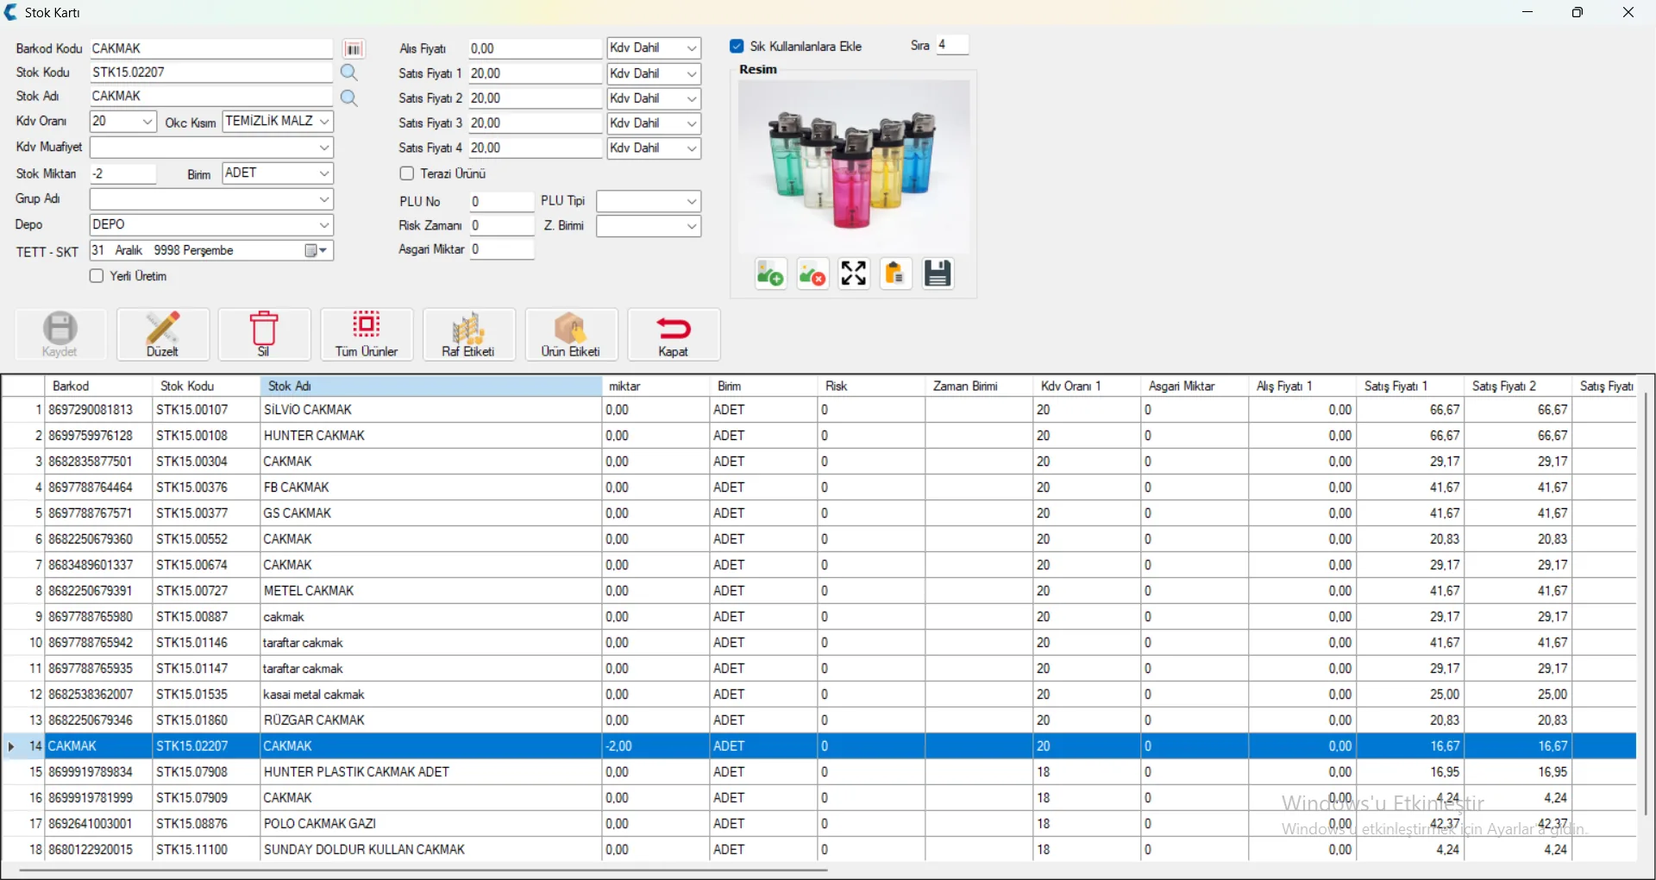The height and width of the screenshot is (880, 1656).
Task: Sort grid by Barkod column header
Action: (x=99, y=387)
